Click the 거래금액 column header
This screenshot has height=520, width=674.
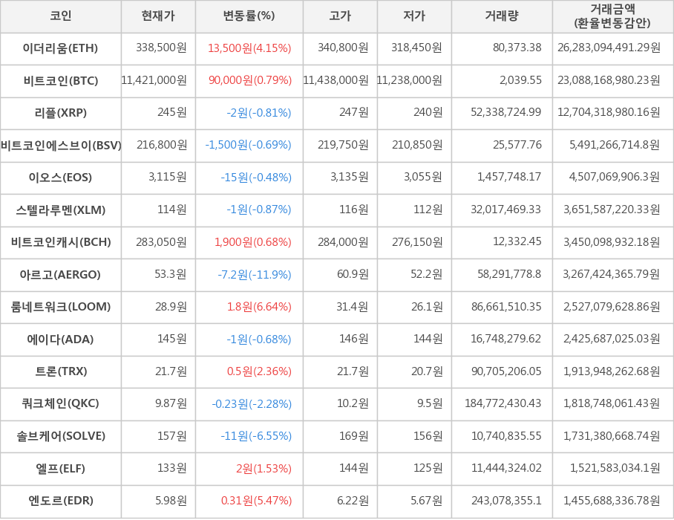[x=612, y=16]
